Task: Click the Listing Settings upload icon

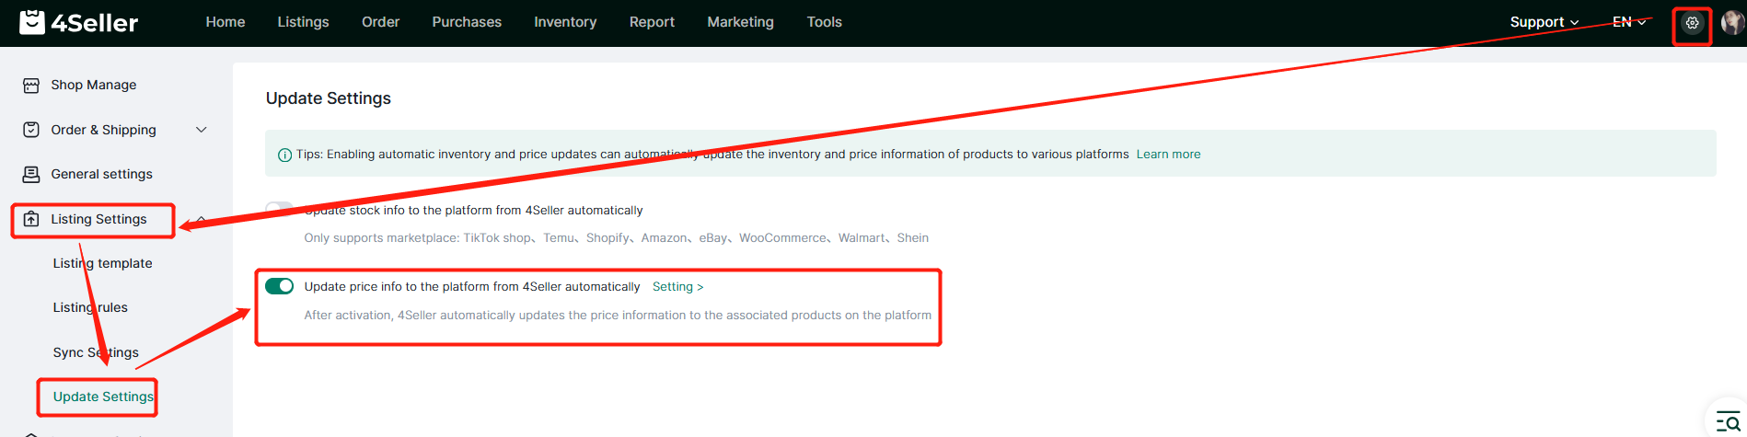Action: point(31,219)
